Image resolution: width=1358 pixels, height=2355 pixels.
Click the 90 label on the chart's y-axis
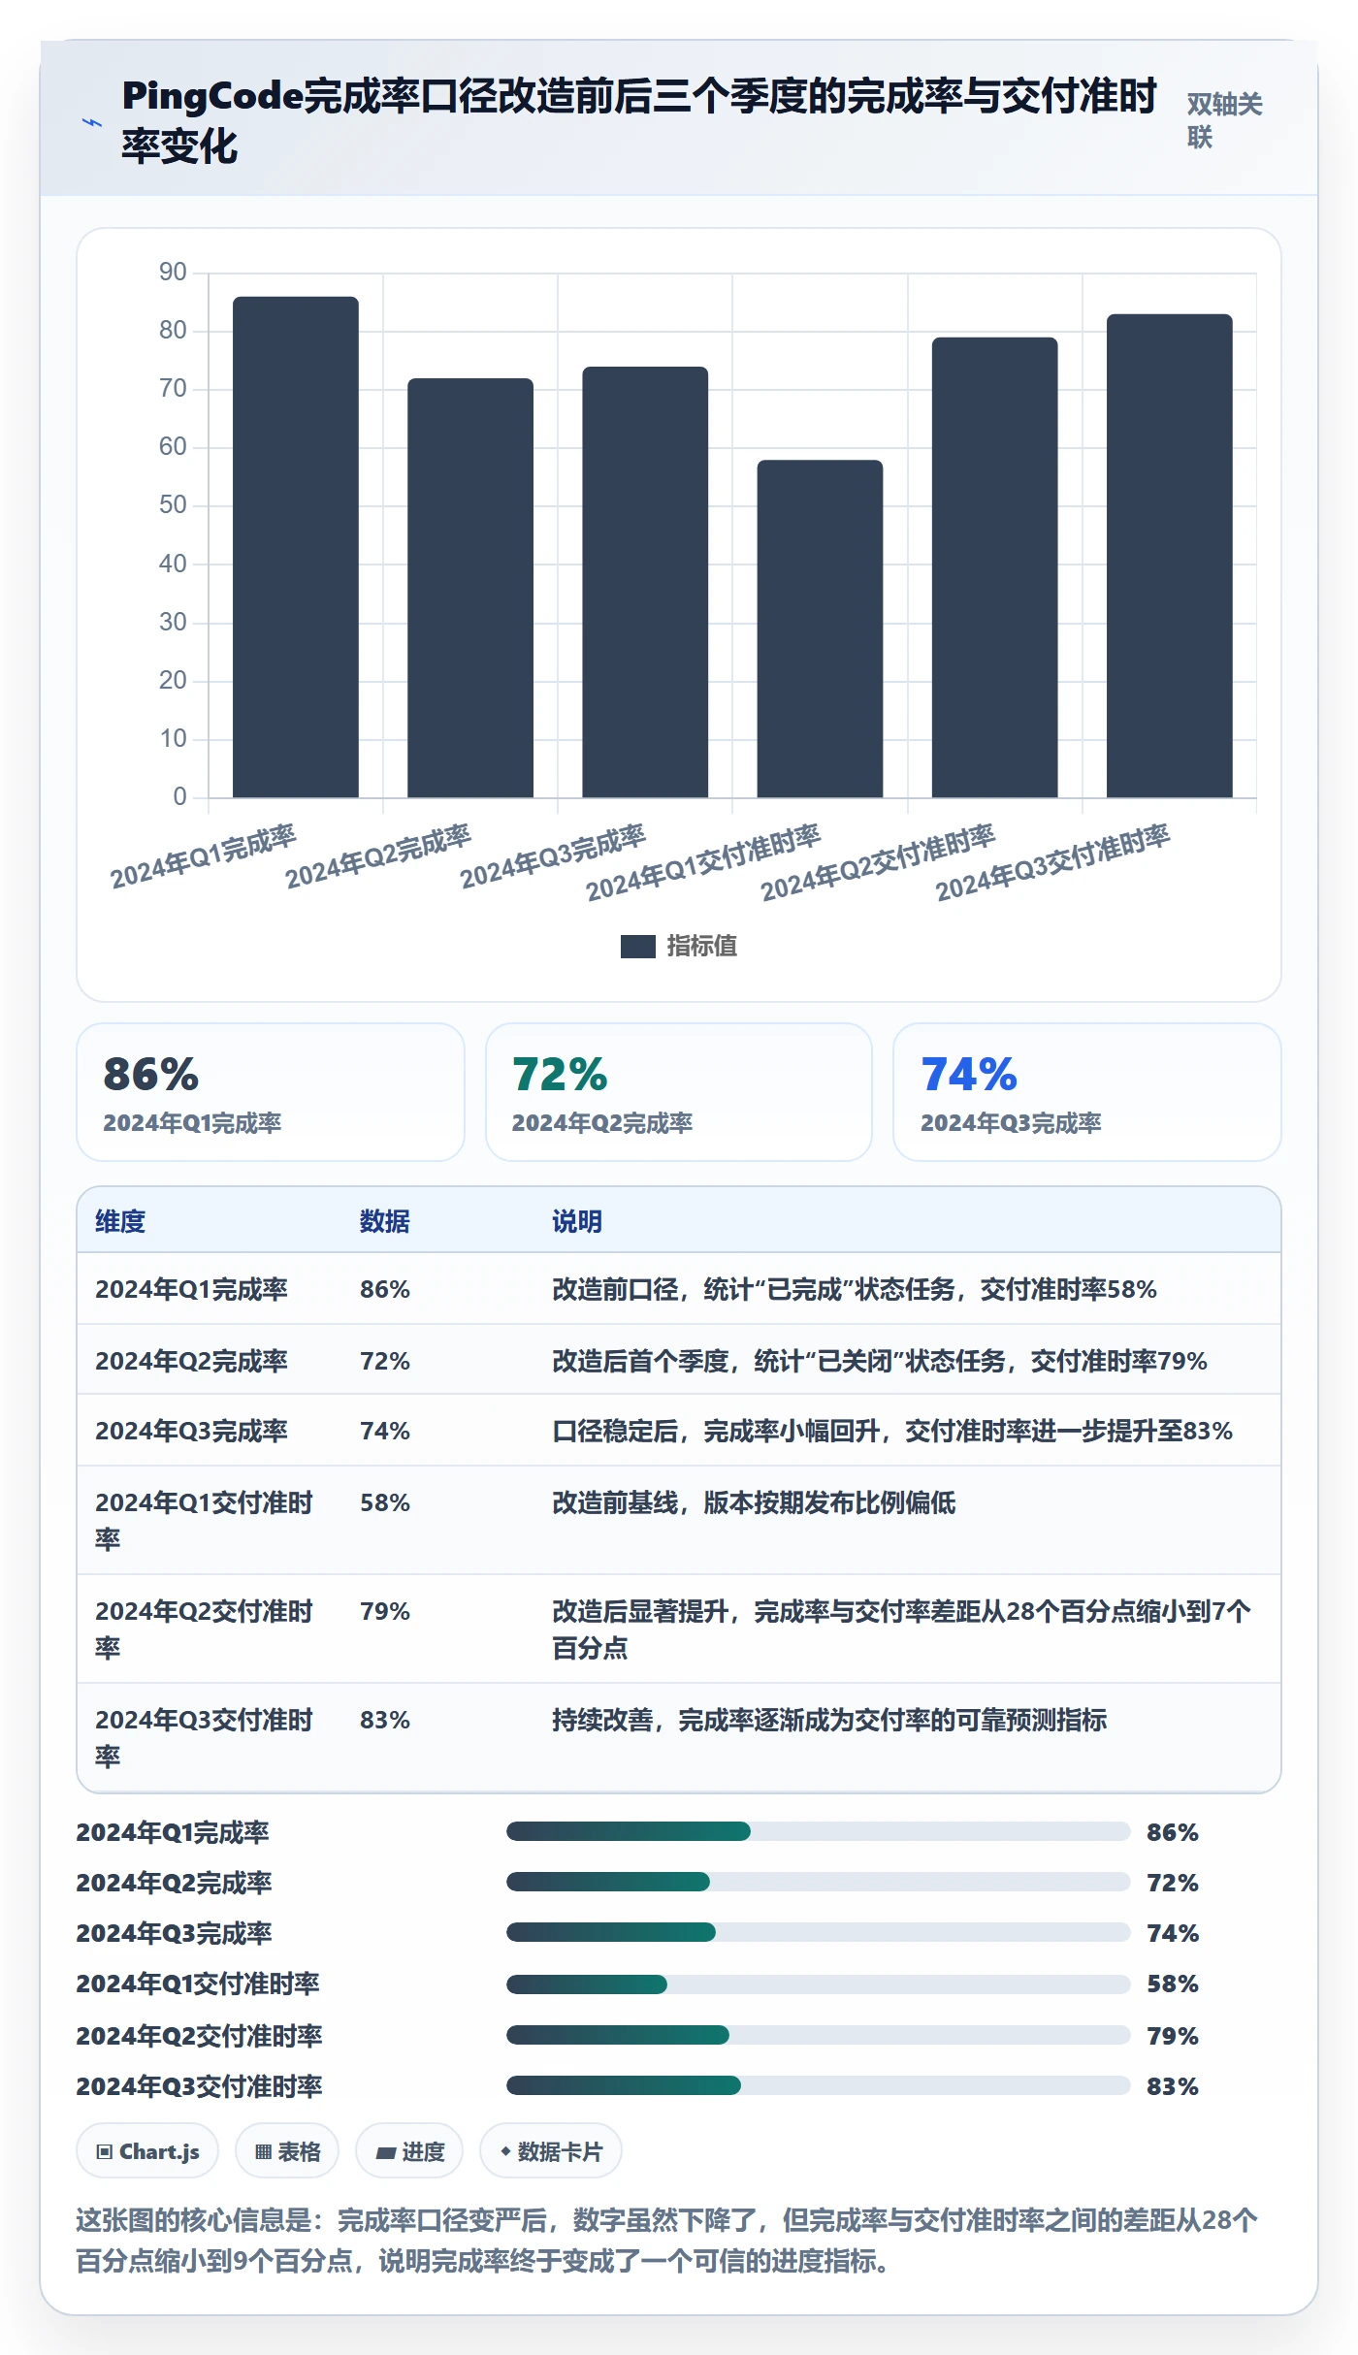(173, 272)
